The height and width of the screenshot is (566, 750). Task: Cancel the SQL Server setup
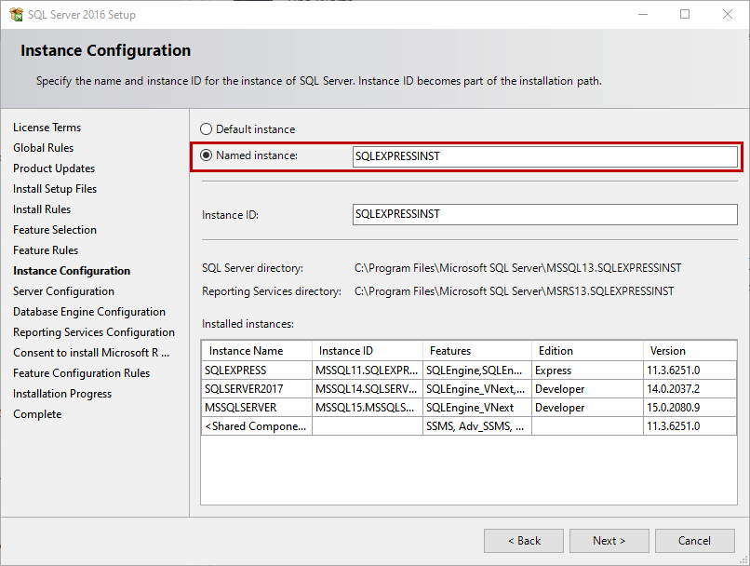(694, 541)
